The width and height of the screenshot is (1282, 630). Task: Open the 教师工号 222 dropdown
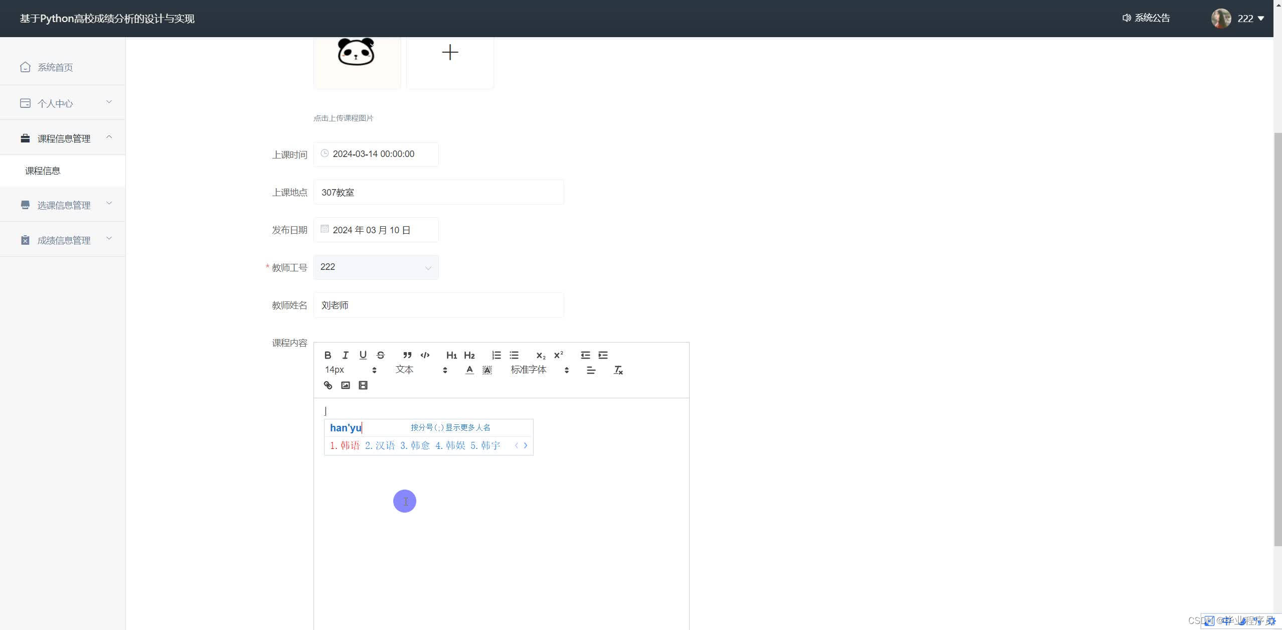[376, 267]
